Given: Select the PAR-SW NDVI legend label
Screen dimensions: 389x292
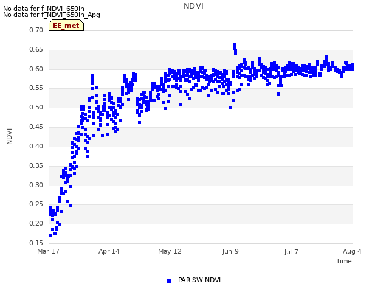Looking at the screenshot, I should coord(199,280).
